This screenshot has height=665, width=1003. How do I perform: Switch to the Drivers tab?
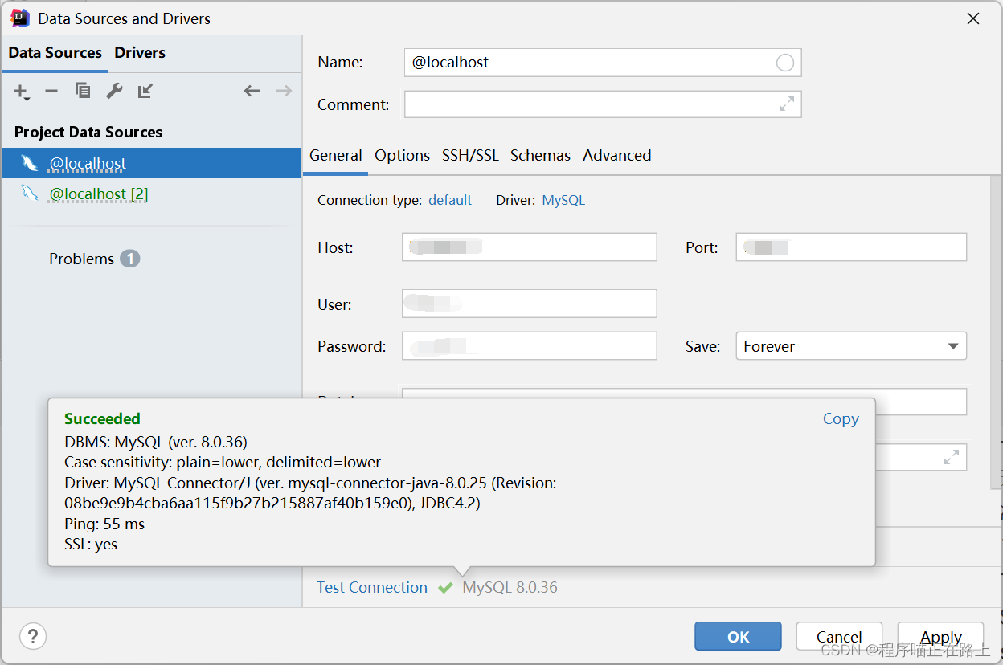140,52
